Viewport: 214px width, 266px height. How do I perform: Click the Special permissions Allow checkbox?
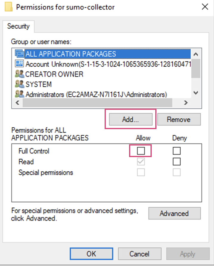tap(140, 172)
